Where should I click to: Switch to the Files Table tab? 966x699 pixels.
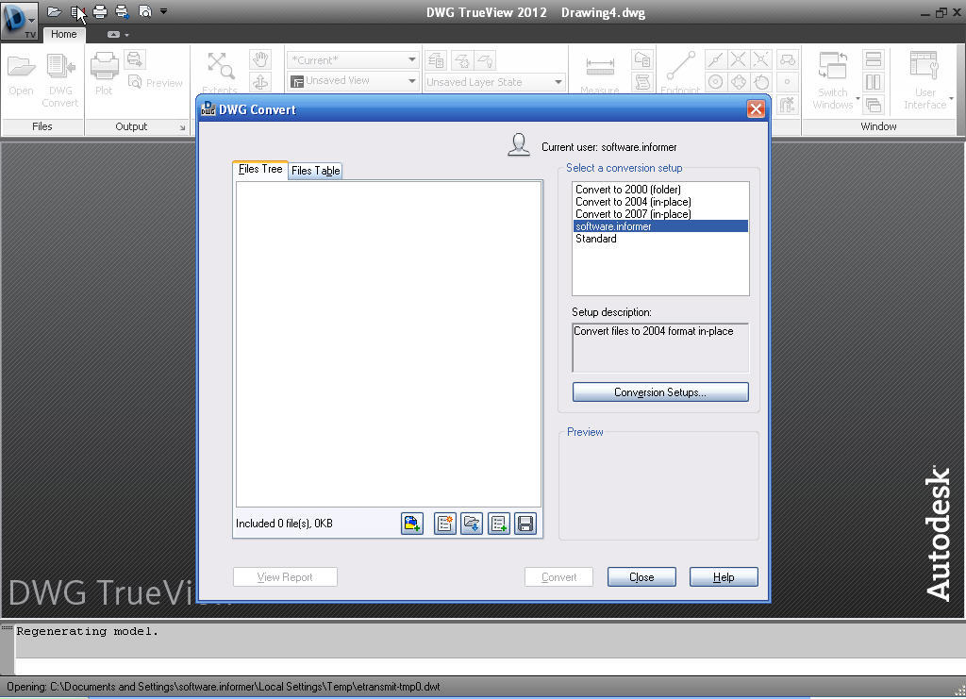[315, 171]
